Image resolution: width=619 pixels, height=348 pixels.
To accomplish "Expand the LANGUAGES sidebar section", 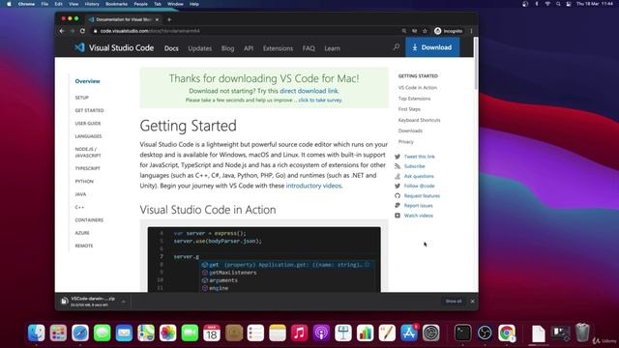I will (88, 136).
